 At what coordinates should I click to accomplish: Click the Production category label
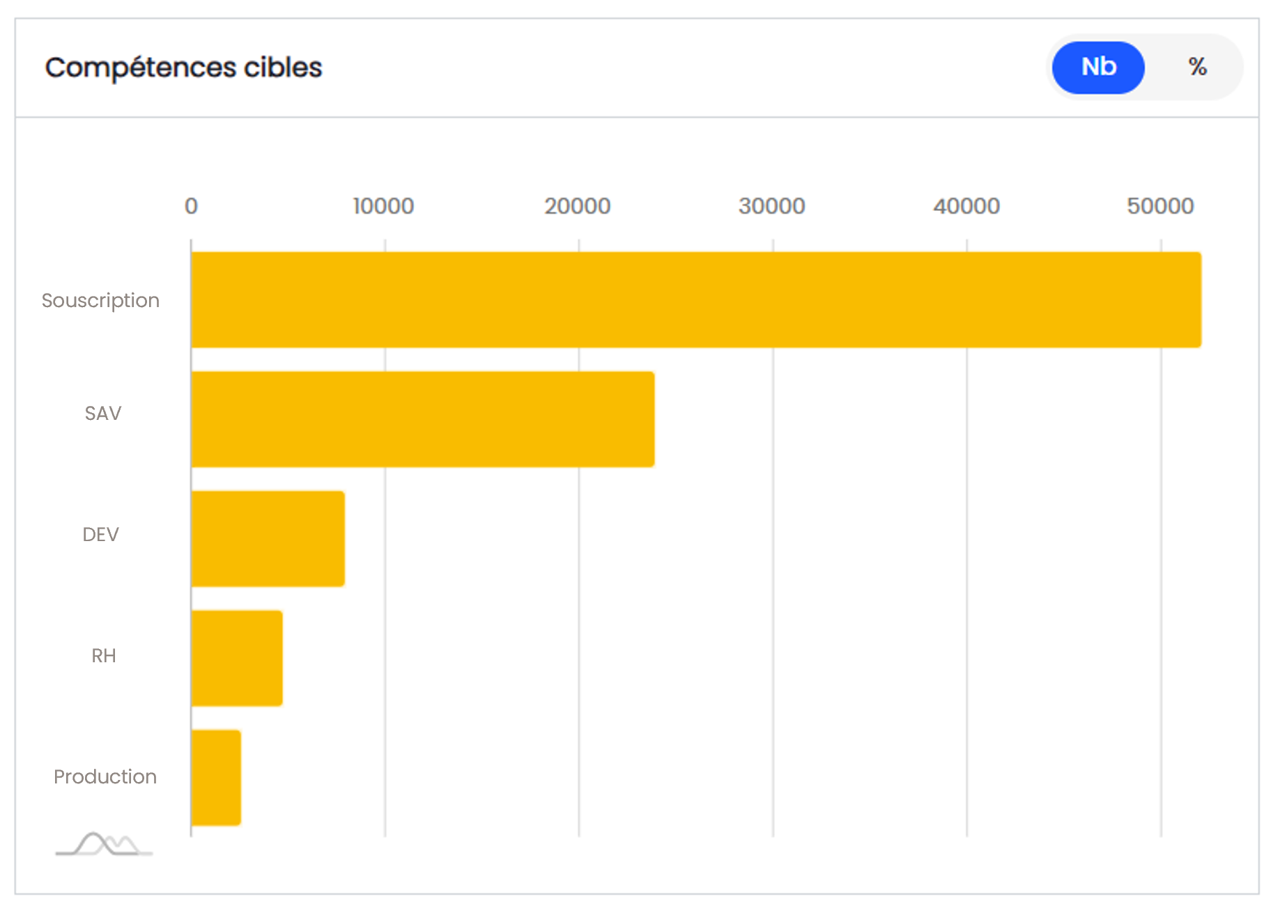click(x=105, y=776)
